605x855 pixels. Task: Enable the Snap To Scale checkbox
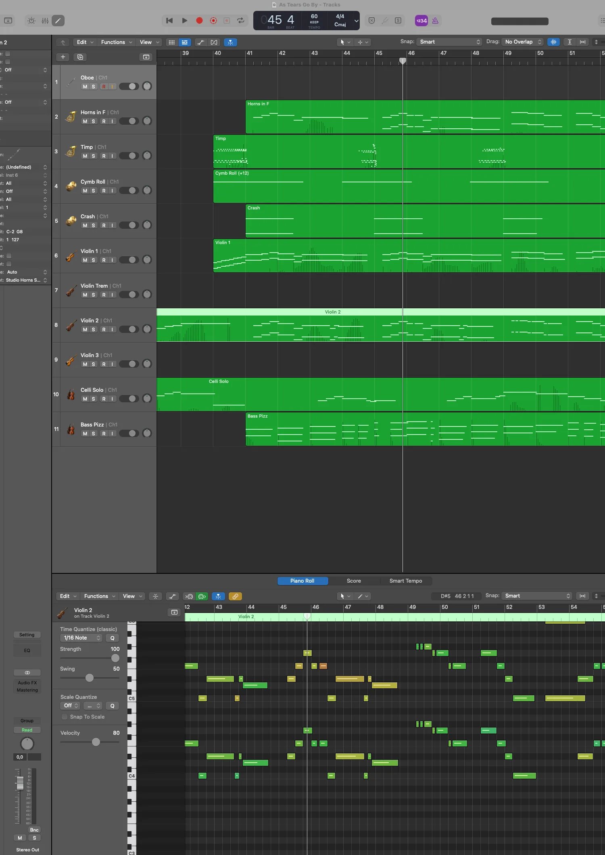coord(65,717)
